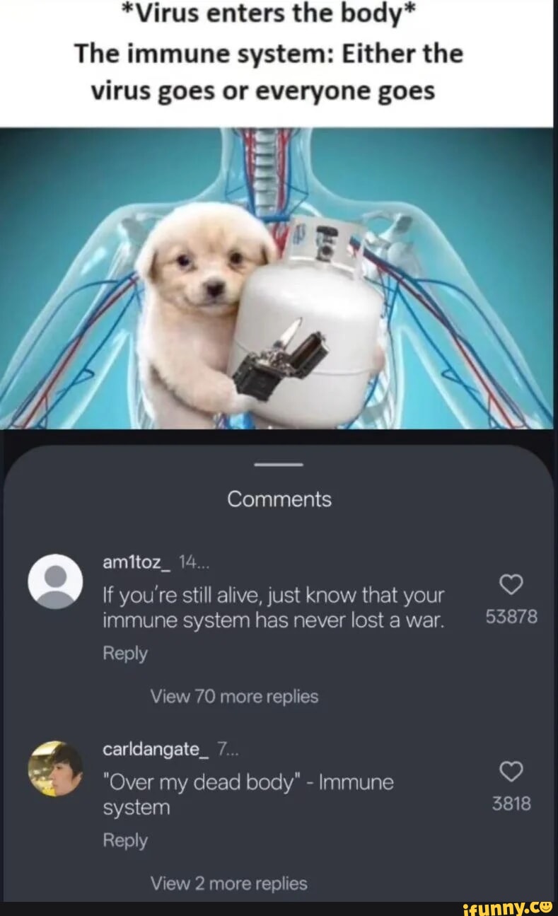This screenshot has height=916, width=558.
Task: Open carldangate_ profile picture
Action: coord(55,768)
